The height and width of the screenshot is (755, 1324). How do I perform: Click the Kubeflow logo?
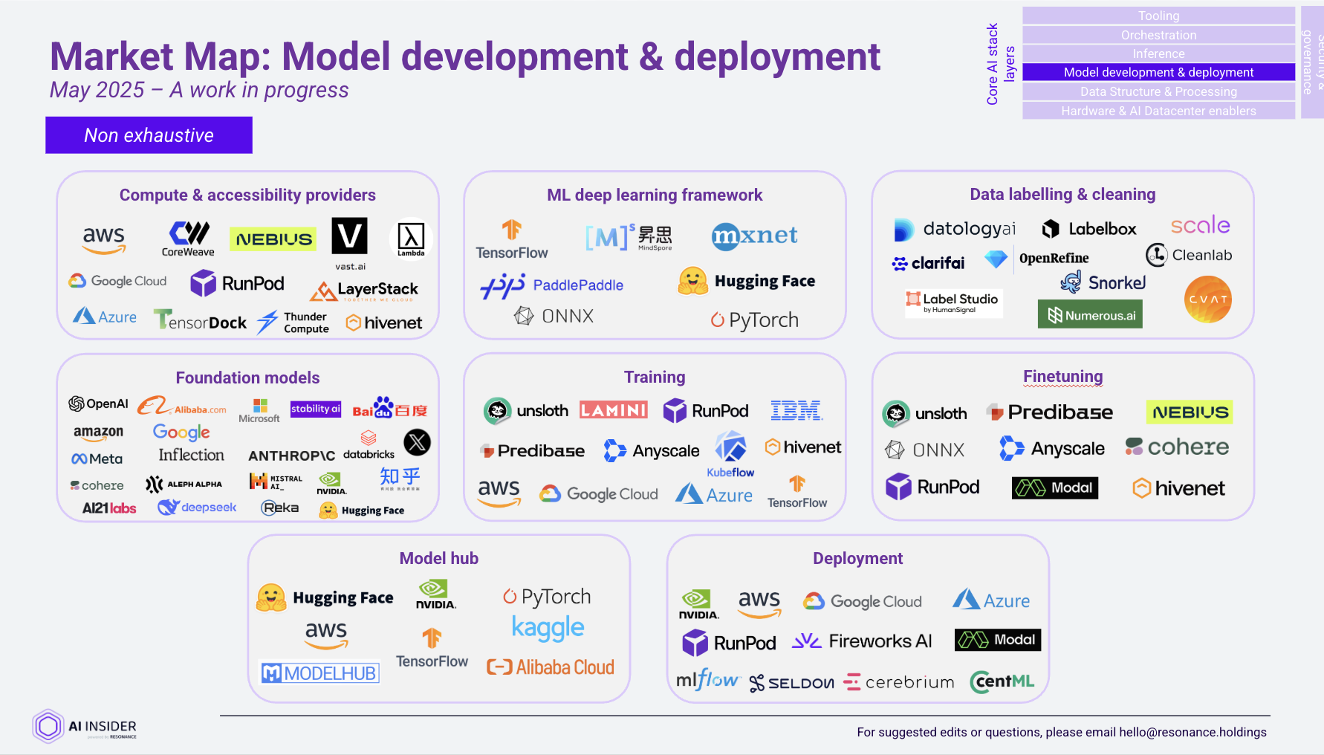pos(730,454)
